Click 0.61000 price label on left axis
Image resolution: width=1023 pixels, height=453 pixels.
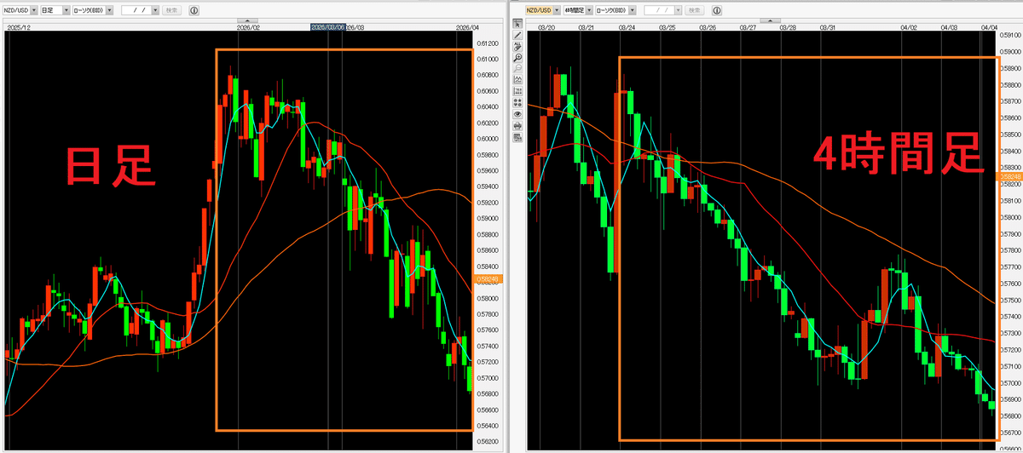pyautogui.click(x=488, y=59)
